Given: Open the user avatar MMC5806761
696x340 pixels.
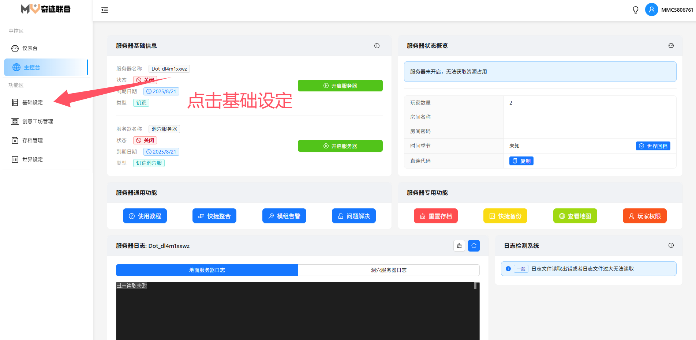Looking at the screenshot, I should pos(651,10).
